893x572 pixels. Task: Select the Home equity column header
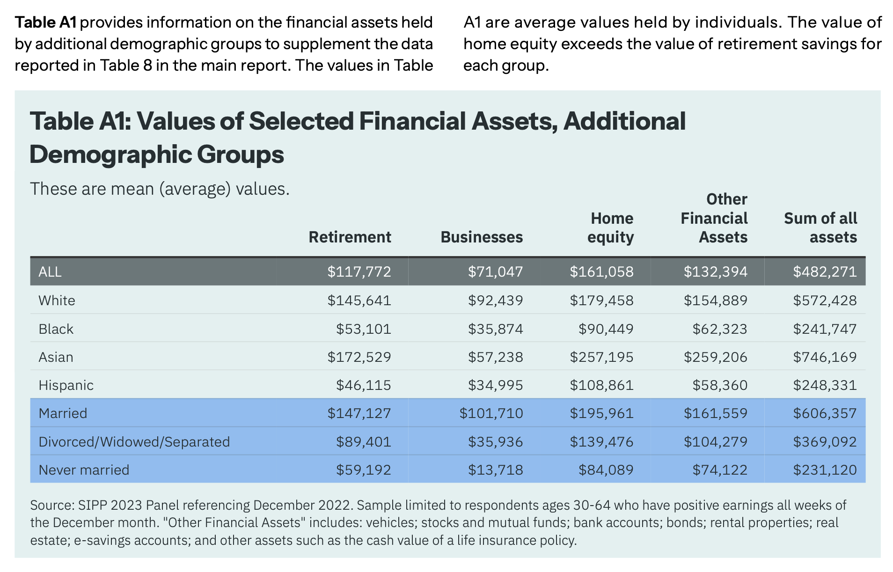[611, 227]
